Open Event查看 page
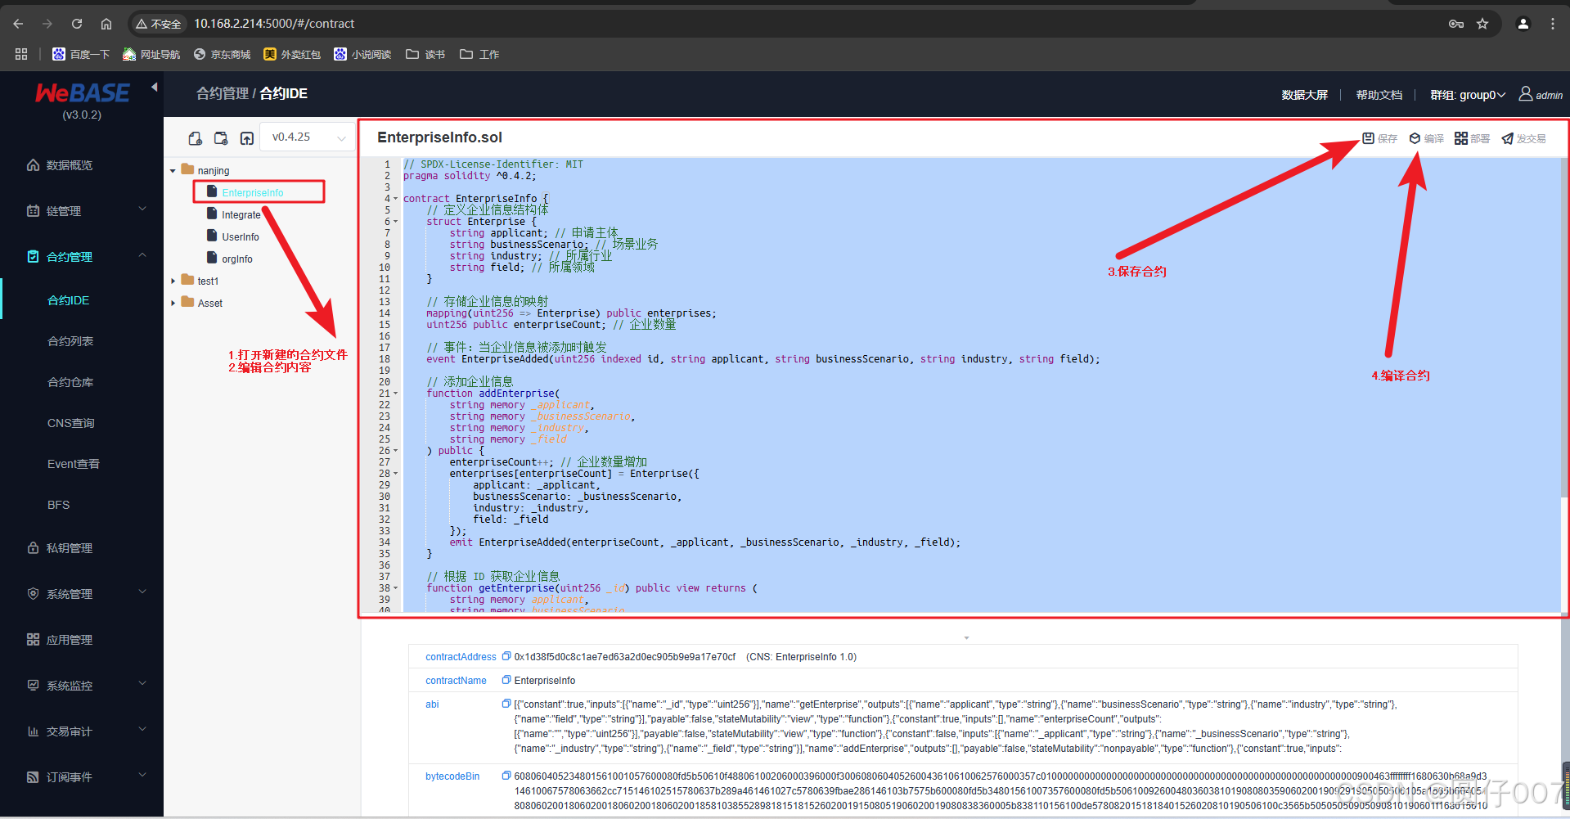Image resolution: width=1570 pixels, height=819 pixels. (x=74, y=464)
